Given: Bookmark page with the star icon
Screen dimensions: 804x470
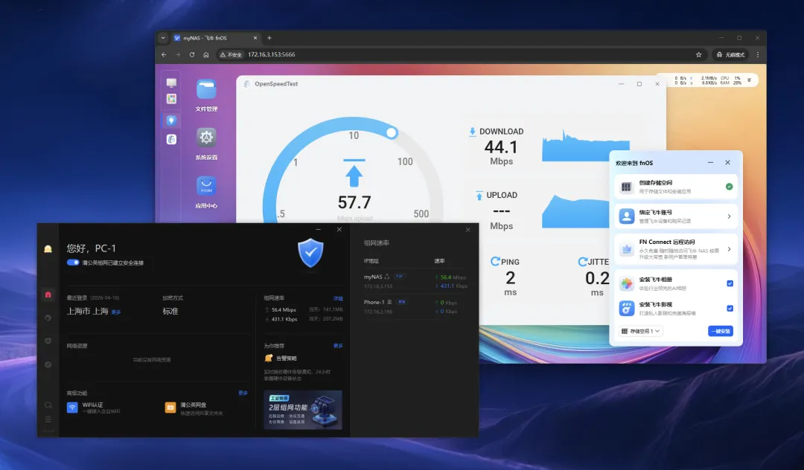Looking at the screenshot, I should (698, 54).
